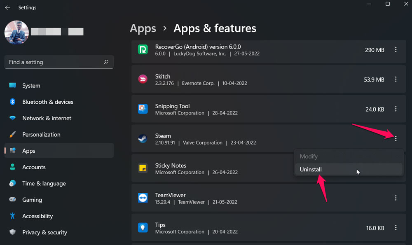Click the Bluetooth icon in sidebar
412x245 pixels.
(12, 102)
